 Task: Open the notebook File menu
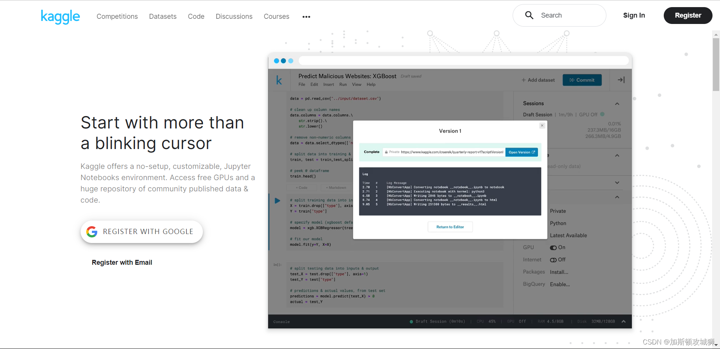(302, 85)
